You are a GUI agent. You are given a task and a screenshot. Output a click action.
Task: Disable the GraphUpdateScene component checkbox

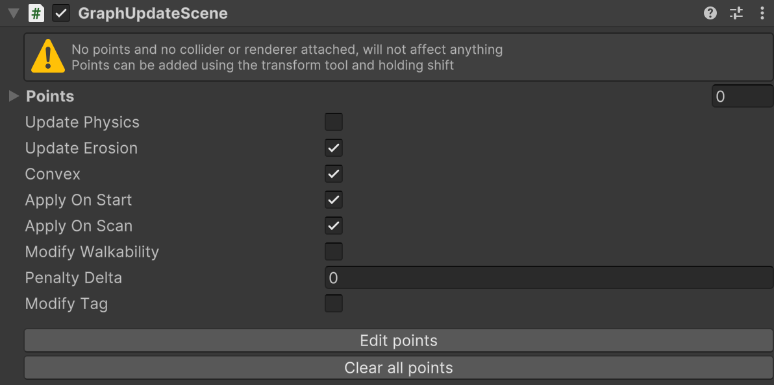click(61, 12)
